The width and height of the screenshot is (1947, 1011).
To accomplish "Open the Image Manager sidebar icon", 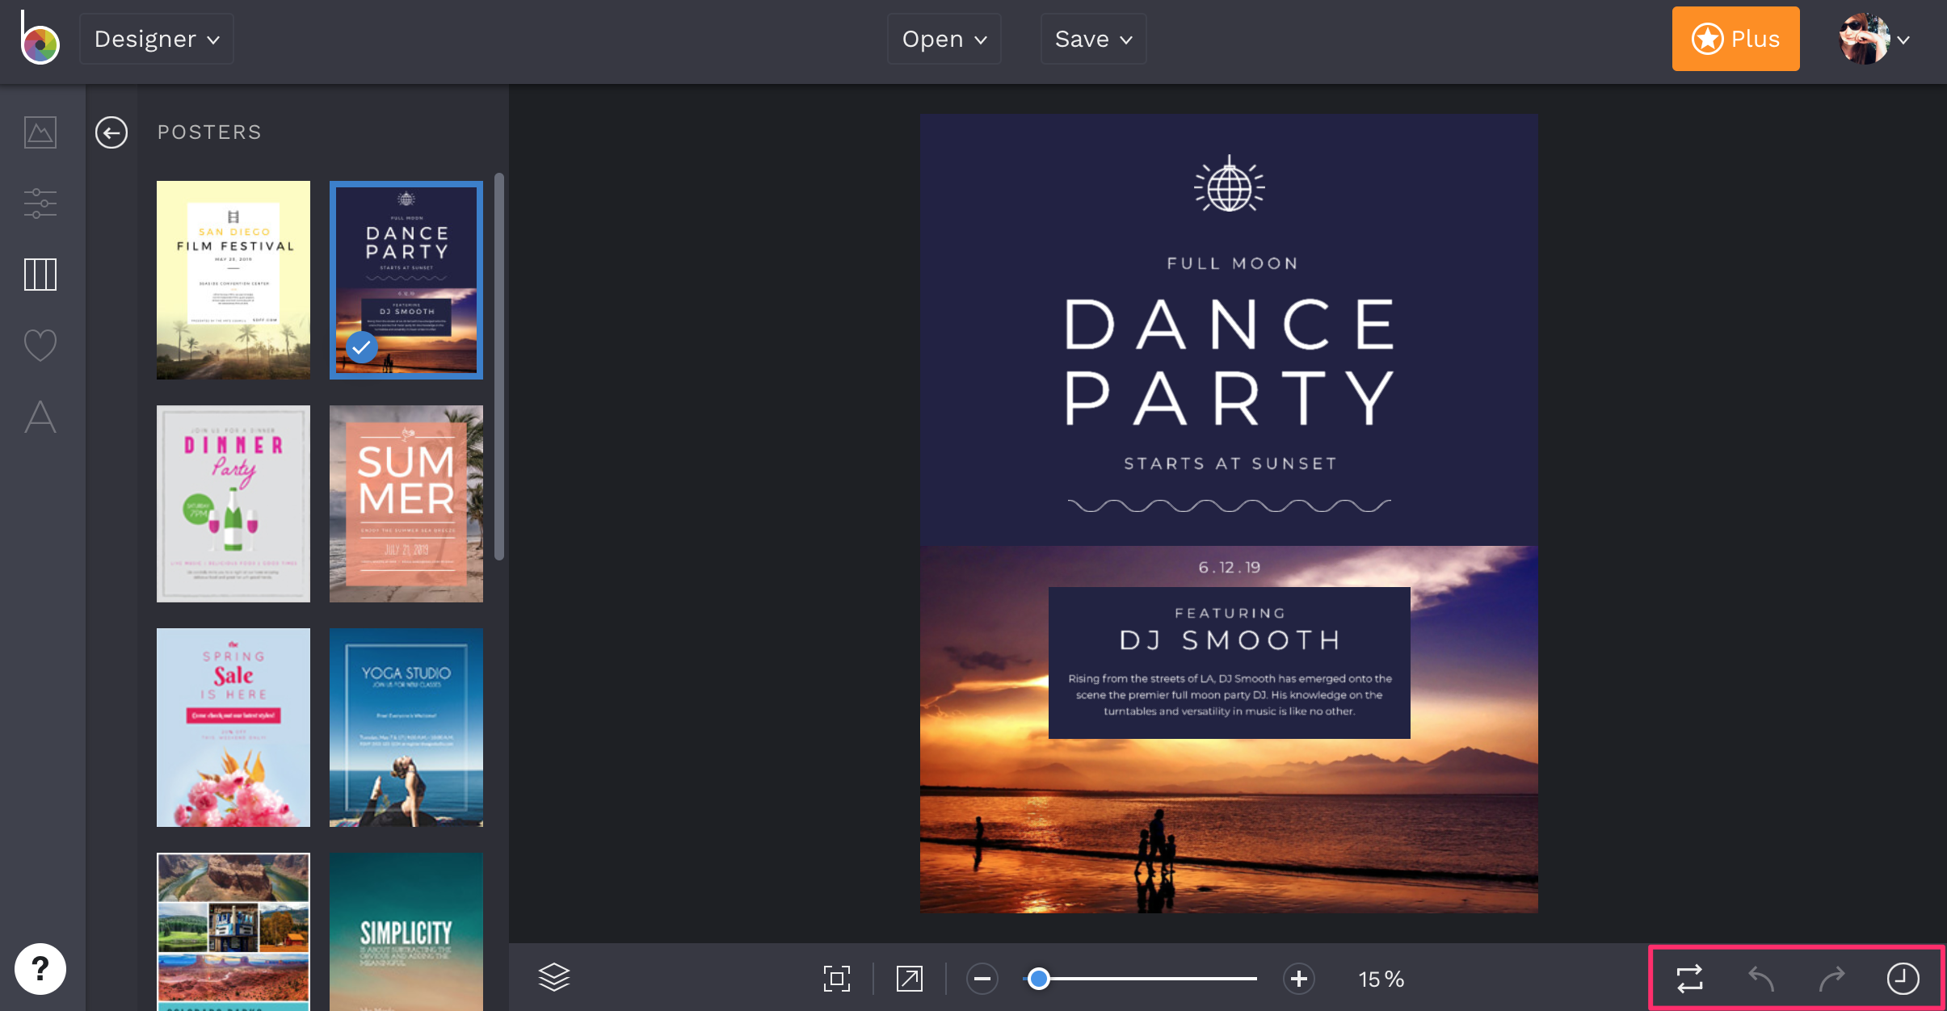I will click(40, 132).
